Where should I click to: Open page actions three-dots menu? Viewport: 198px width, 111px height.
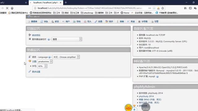(150, 8)
